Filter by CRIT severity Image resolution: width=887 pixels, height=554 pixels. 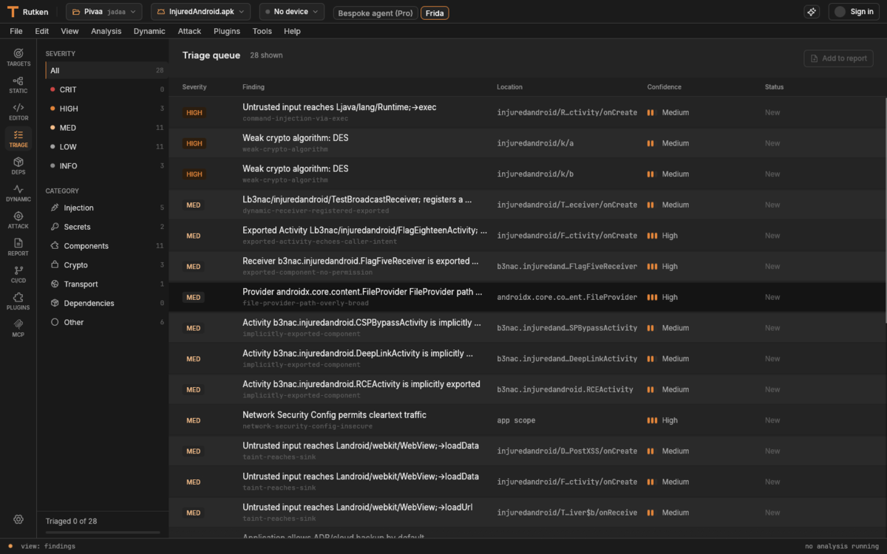tap(106, 89)
